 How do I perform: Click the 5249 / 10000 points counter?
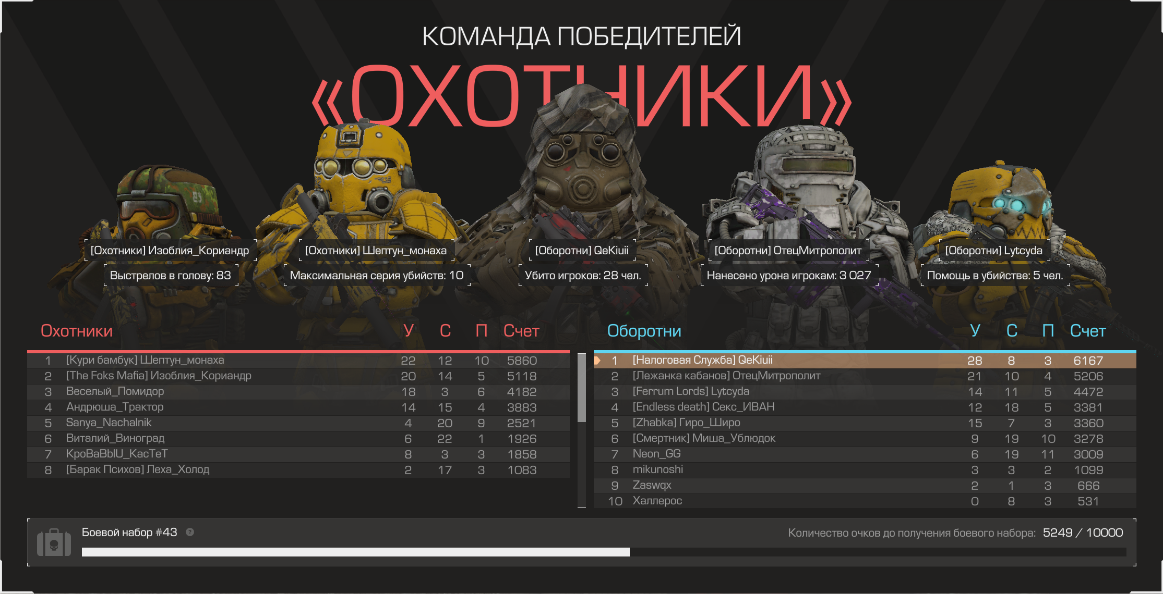[1083, 533]
